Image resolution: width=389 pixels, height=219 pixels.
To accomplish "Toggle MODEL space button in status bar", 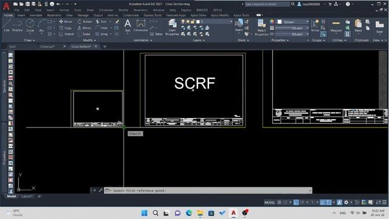I will pos(269,203).
